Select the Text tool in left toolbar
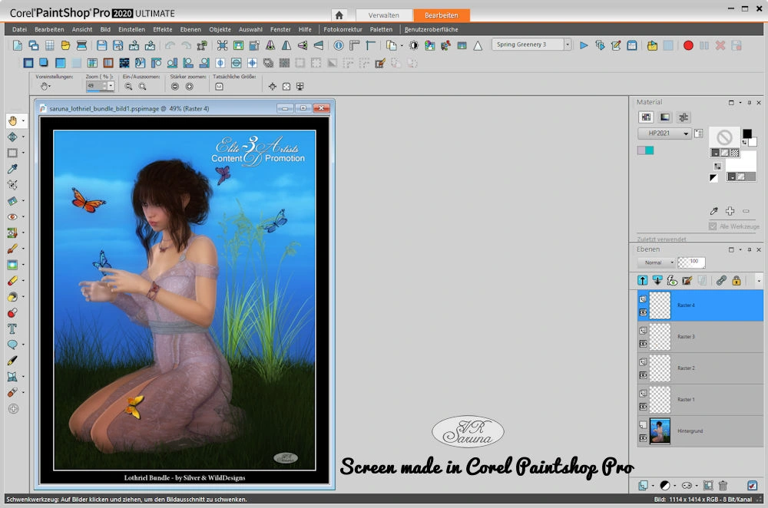 pyautogui.click(x=12, y=328)
